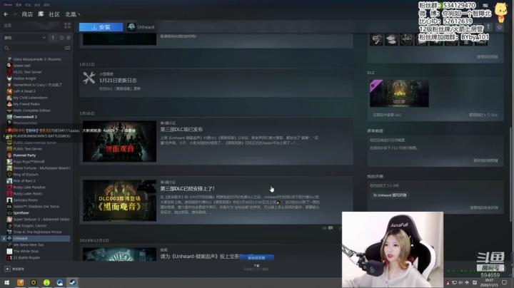Select We Were Here Too
Screen dimensions: 514x288
[28, 245]
